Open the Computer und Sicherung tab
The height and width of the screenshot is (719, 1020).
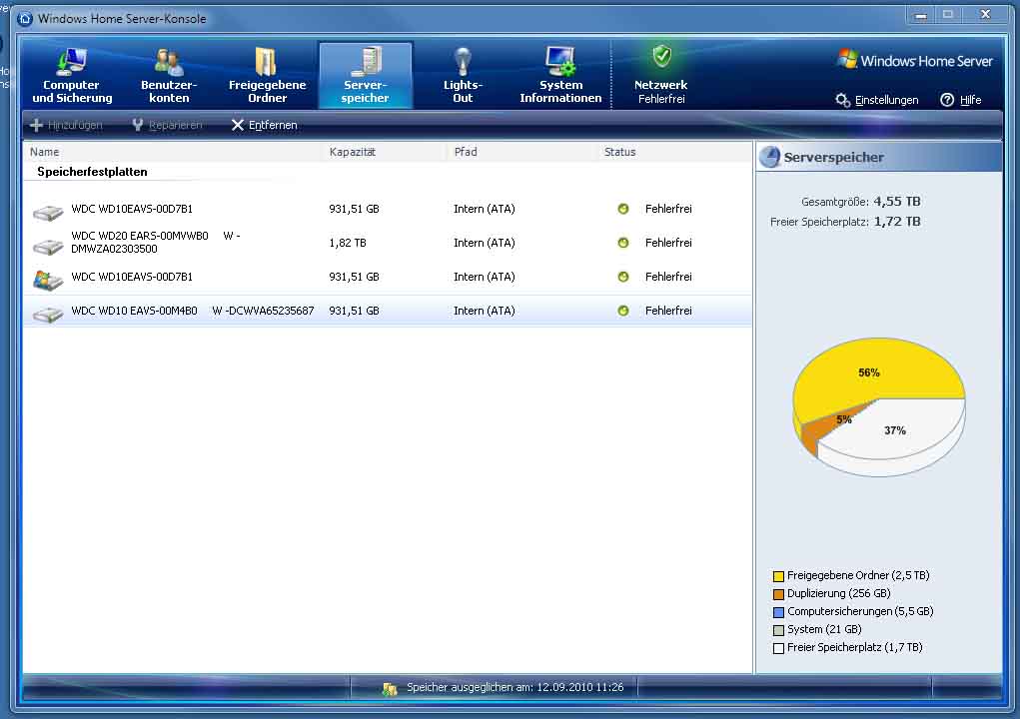click(72, 76)
